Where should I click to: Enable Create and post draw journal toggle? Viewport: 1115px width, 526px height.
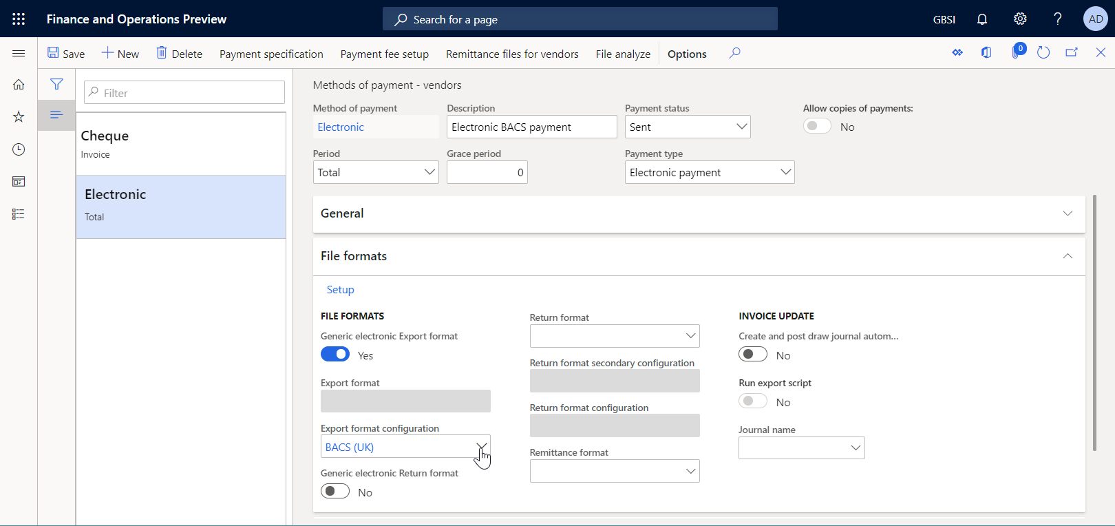point(753,355)
